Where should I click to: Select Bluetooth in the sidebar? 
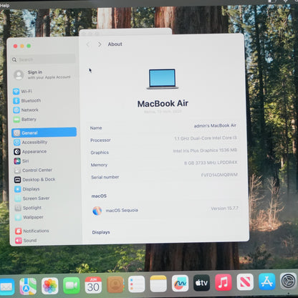27,100
